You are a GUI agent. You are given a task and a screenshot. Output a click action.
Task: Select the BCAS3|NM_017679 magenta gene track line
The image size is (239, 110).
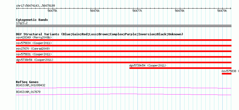124,95
